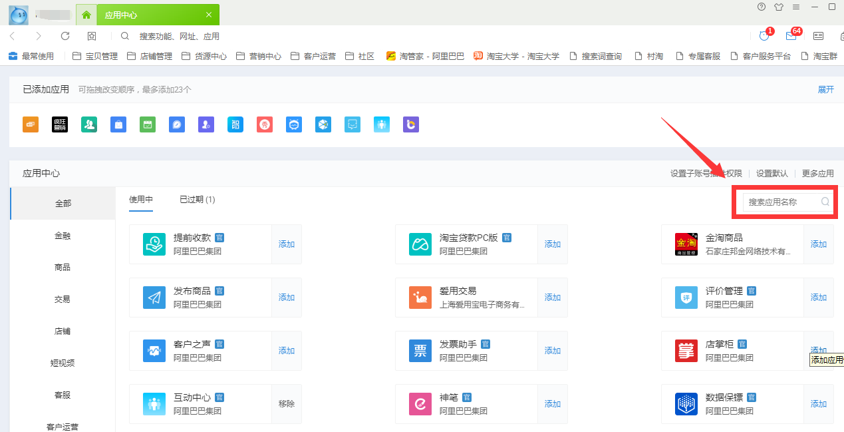
Task: Click the 发布商品 paper-plane icon
Action: point(154,298)
